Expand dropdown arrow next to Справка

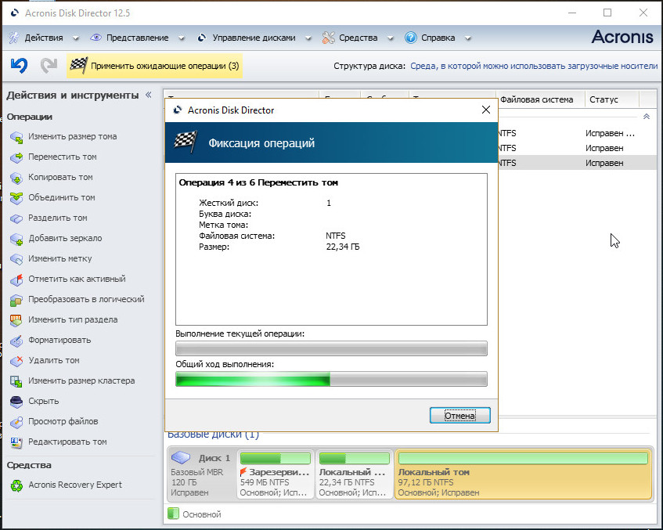pos(467,38)
